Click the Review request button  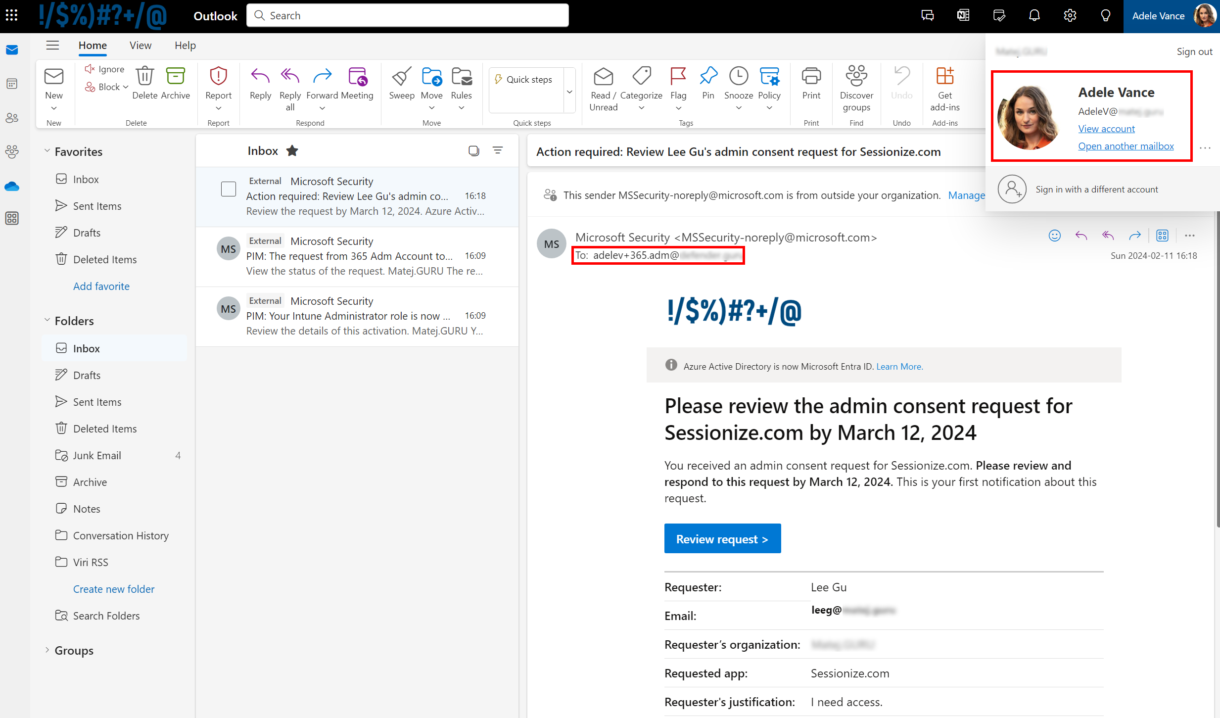click(x=722, y=538)
